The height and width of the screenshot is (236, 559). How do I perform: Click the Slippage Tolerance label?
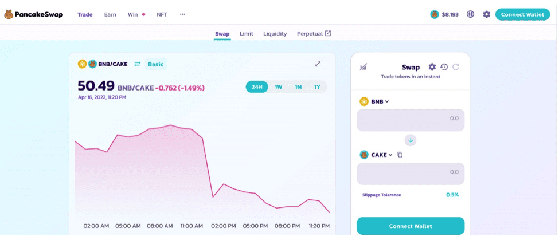point(381,195)
